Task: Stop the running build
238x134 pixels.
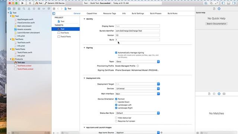Action: tap(30, 3)
